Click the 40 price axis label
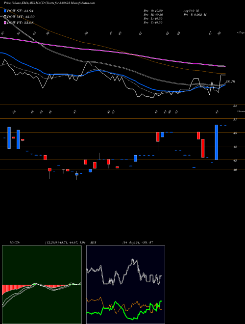Screen dimensions: 245x324 pyautogui.click(x=235, y=170)
